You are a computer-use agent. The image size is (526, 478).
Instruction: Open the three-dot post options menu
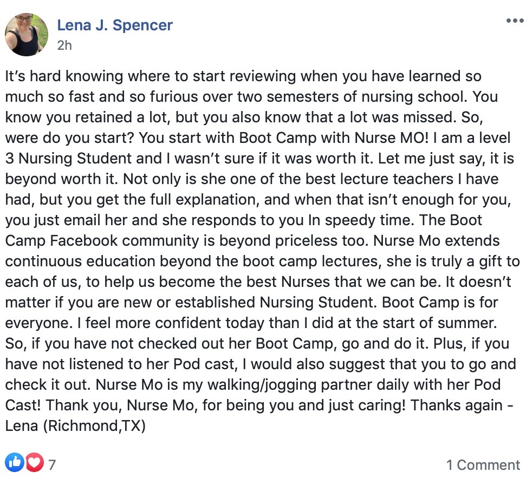click(x=514, y=21)
